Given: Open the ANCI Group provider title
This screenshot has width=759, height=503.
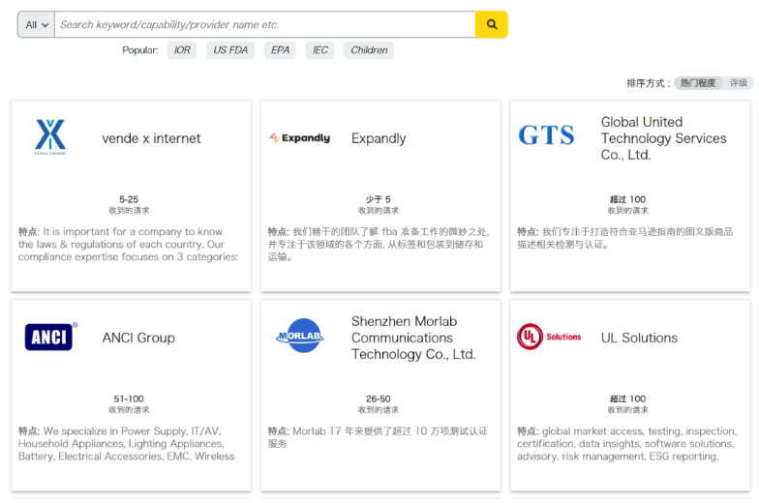Looking at the screenshot, I should 138,338.
